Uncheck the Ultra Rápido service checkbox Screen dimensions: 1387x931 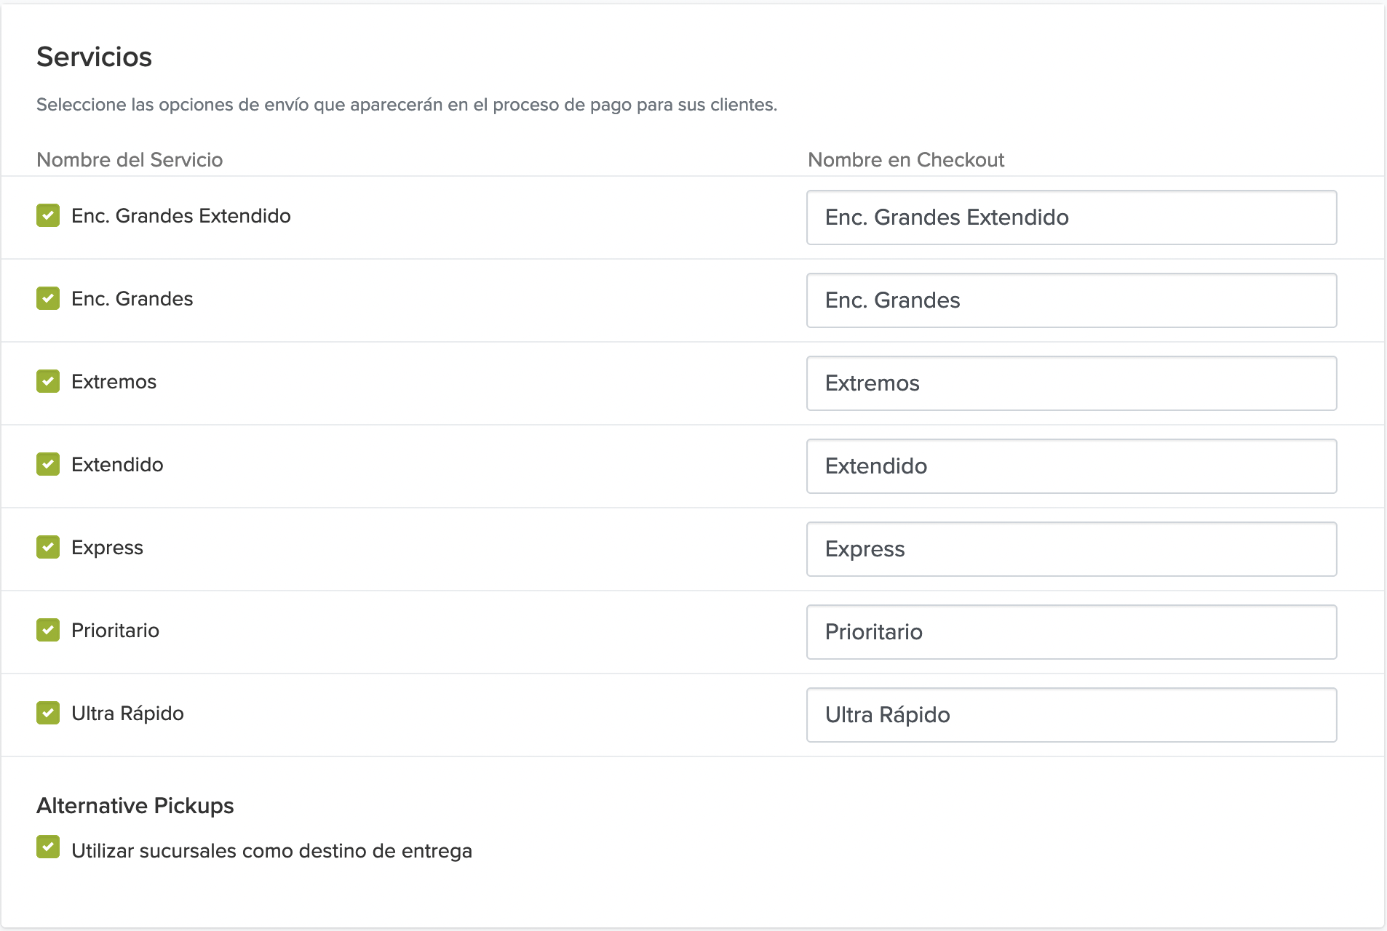(x=48, y=714)
